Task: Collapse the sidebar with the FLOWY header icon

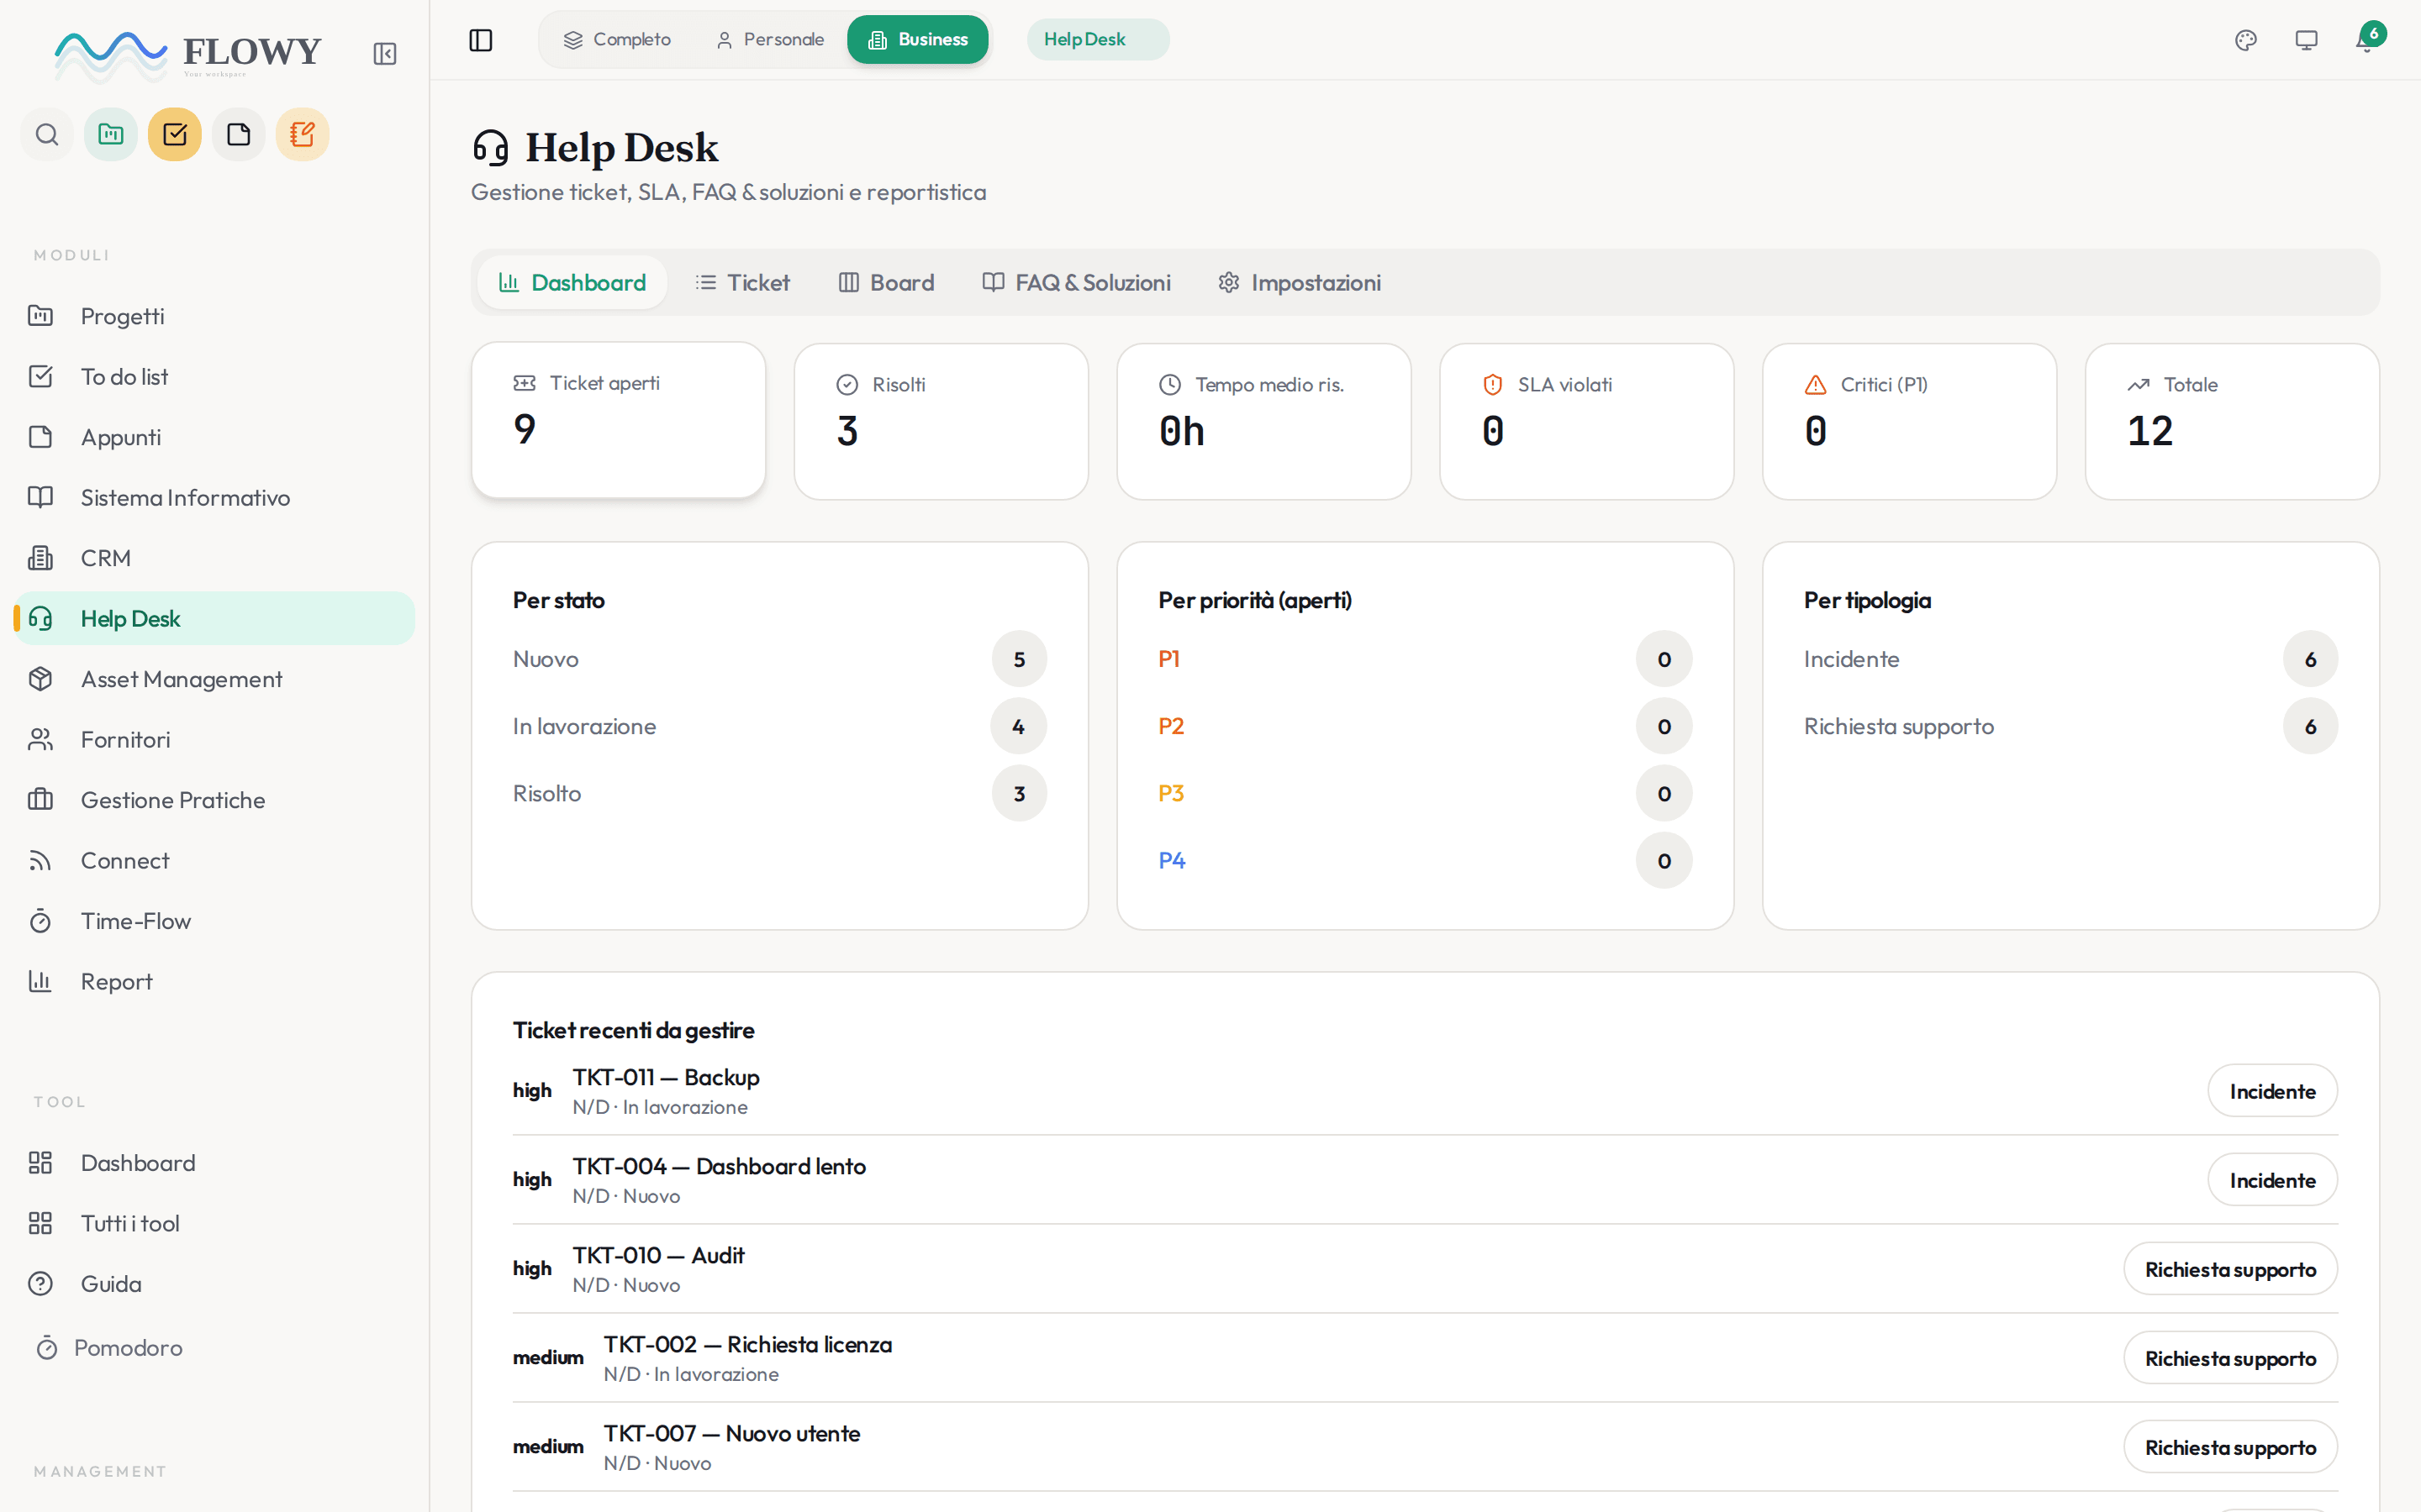Action: click(x=384, y=53)
